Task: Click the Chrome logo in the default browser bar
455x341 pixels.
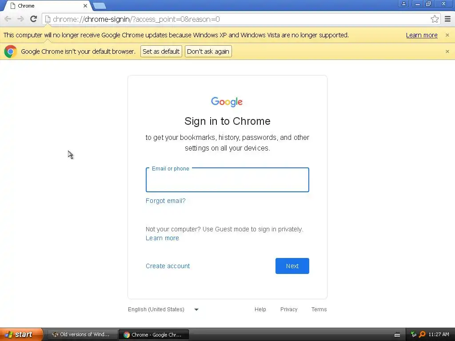Action: 11,52
